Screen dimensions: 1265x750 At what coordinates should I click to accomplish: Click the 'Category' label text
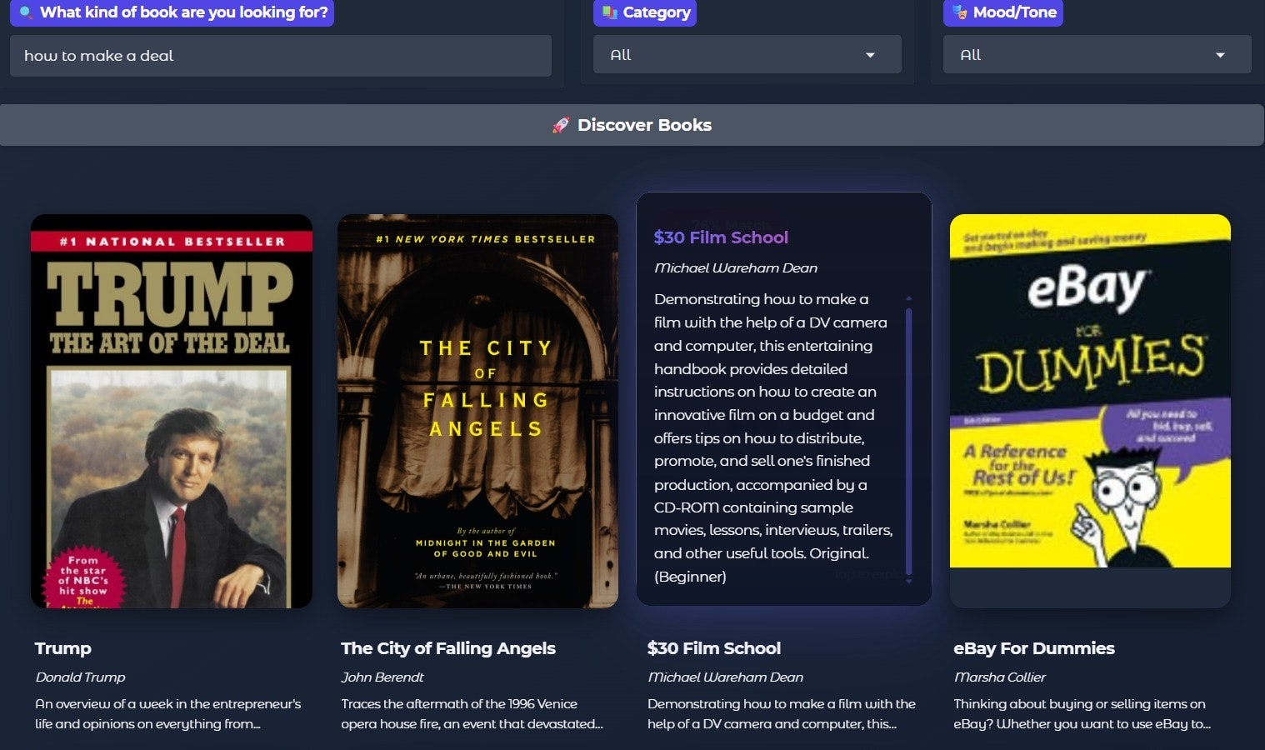pos(657,12)
